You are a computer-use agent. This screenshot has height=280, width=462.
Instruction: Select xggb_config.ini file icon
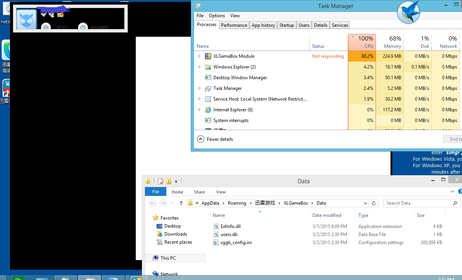(x=216, y=243)
